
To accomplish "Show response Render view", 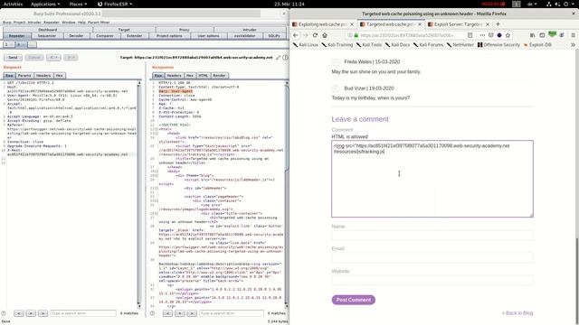I will pos(219,76).
